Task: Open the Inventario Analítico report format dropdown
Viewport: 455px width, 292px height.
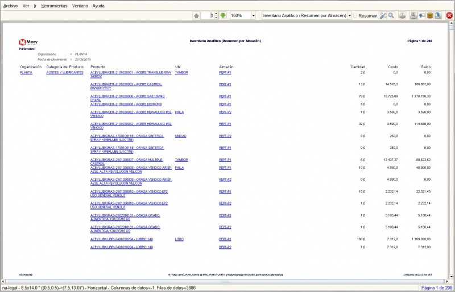Action: (x=350, y=16)
